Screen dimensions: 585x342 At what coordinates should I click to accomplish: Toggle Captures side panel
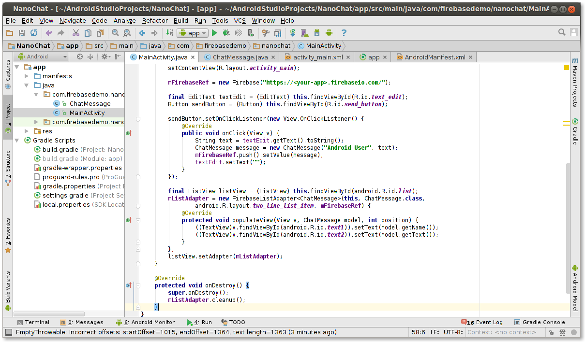click(x=8, y=75)
